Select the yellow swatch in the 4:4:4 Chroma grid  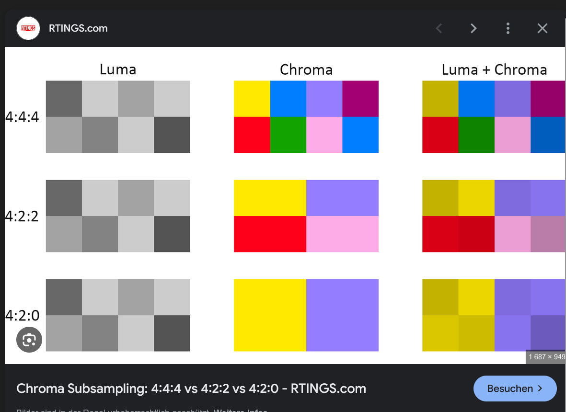tap(252, 98)
